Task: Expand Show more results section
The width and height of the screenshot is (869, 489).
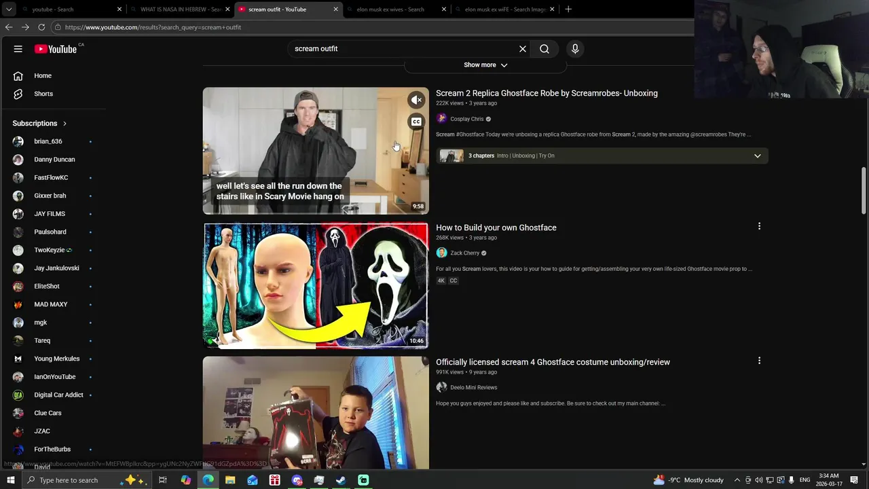Action: (x=485, y=65)
